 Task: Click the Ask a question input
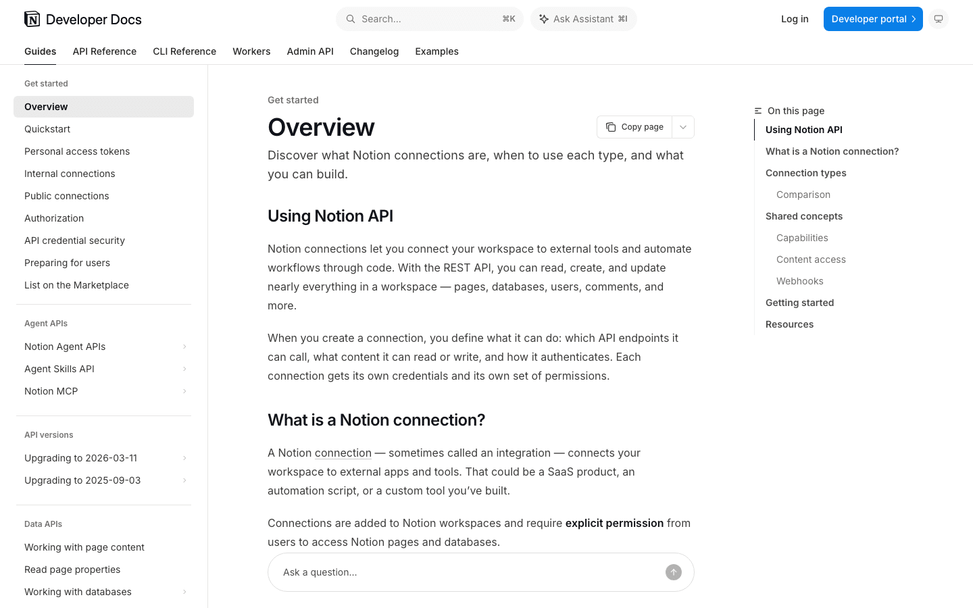click(481, 572)
